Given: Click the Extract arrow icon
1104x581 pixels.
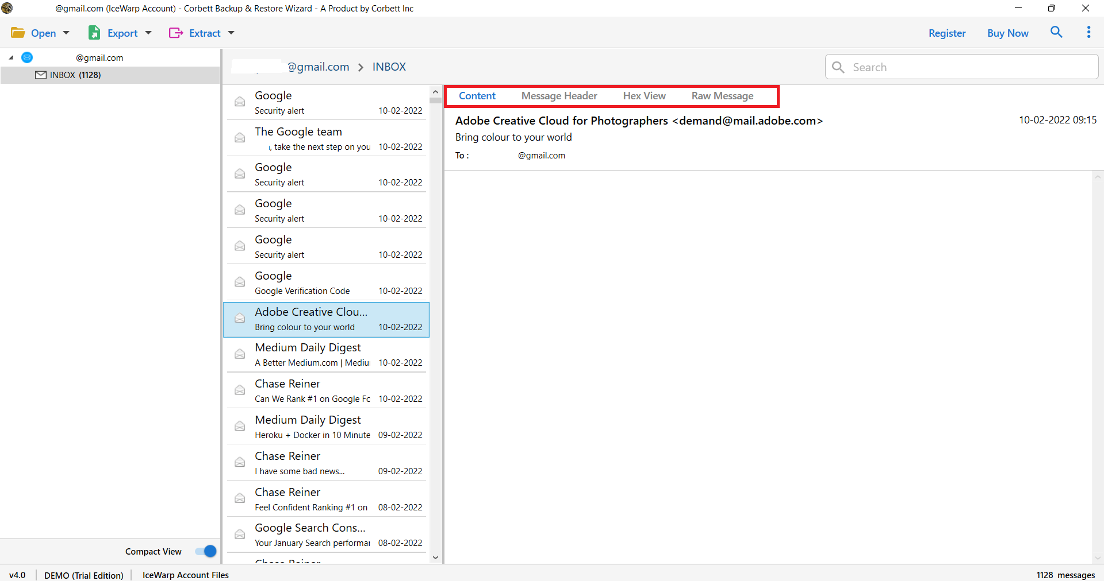Looking at the screenshot, I should [176, 33].
